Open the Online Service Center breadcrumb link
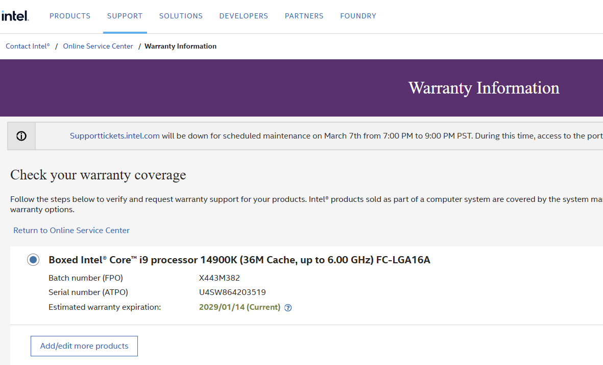The image size is (603, 365). click(98, 46)
